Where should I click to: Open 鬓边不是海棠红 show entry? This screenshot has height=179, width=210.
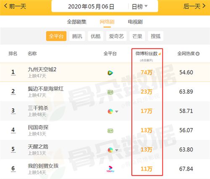coord(46,89)
